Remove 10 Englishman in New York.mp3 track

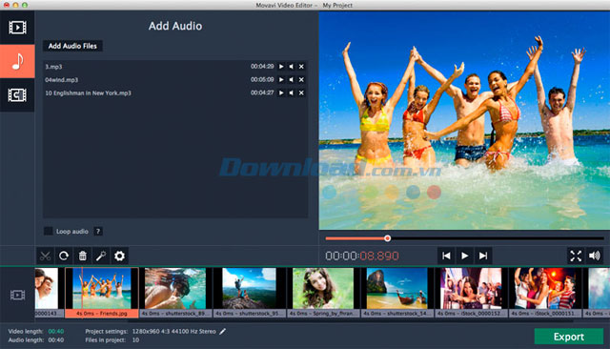click(x=301, y=93)
